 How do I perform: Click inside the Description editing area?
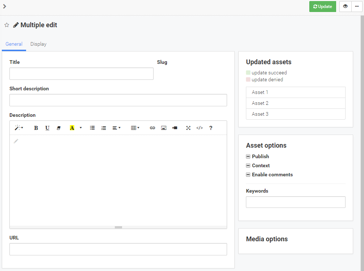[118, 180]
